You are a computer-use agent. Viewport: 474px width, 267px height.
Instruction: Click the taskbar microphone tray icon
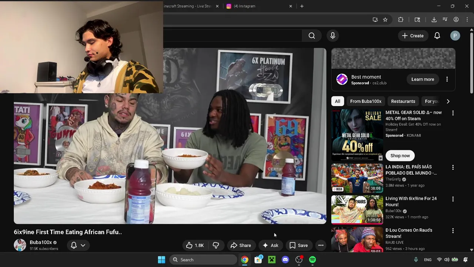click(x=416, y=260)
